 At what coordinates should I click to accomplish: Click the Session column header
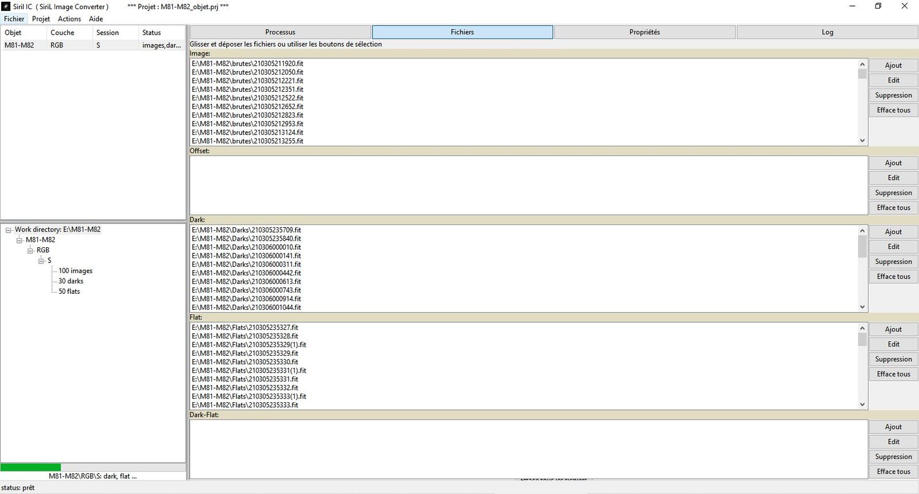116,32
